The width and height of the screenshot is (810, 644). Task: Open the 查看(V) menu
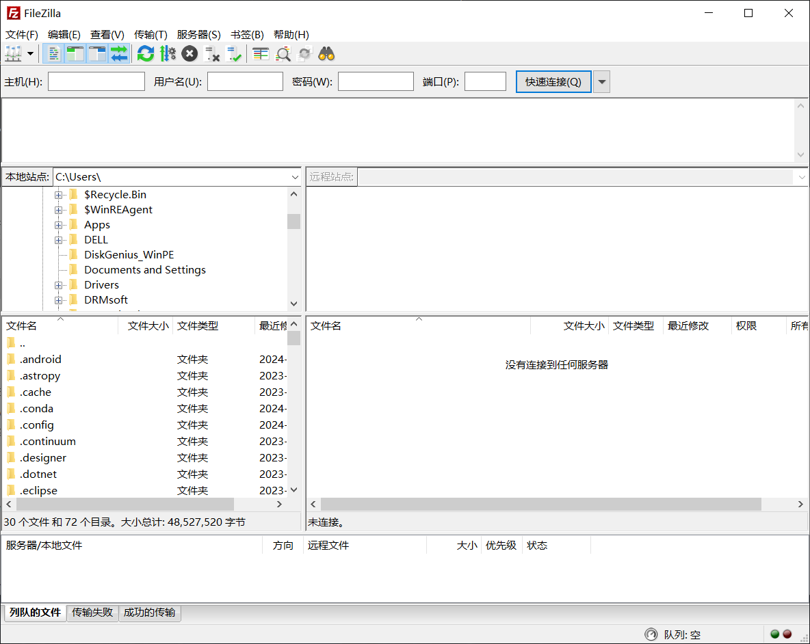107,35
